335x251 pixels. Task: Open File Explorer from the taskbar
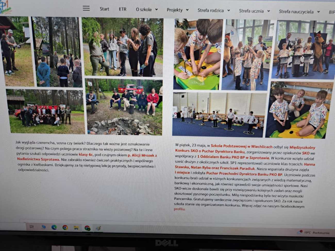[76, 228]
